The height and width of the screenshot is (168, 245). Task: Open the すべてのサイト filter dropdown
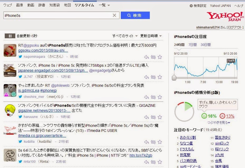[125, 36]
